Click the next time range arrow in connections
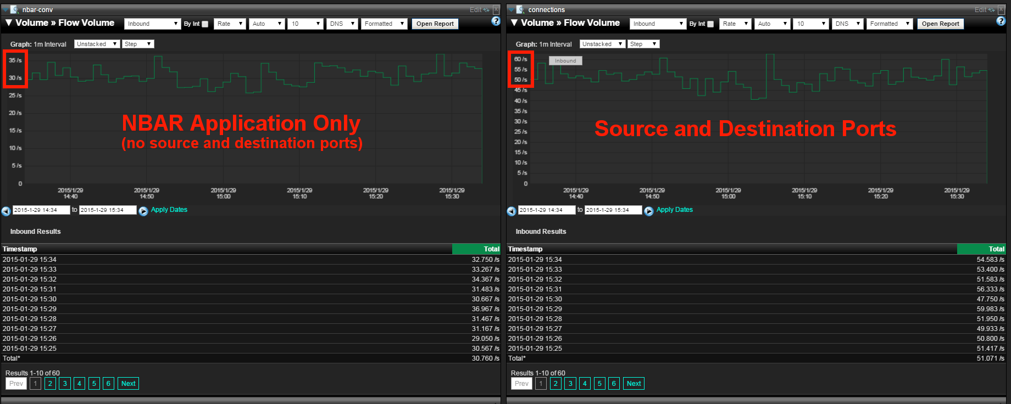Screen dimensions: 1011x404 pyautogui.click(x=648, y=211)
